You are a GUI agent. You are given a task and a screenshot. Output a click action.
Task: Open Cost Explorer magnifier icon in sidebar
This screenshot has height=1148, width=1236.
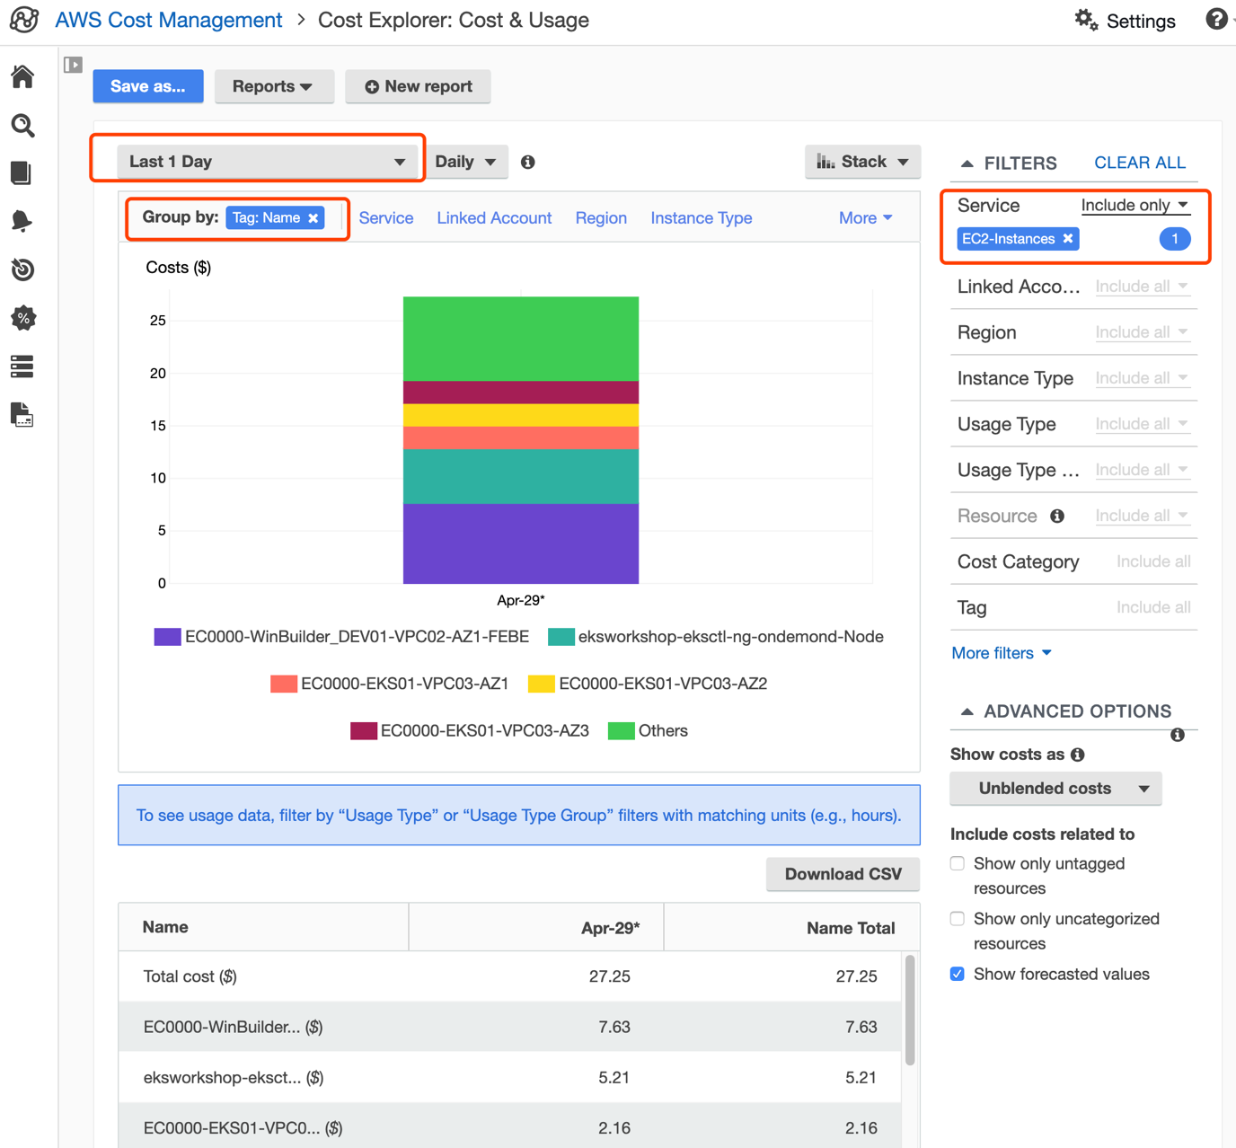coord(22,125)
